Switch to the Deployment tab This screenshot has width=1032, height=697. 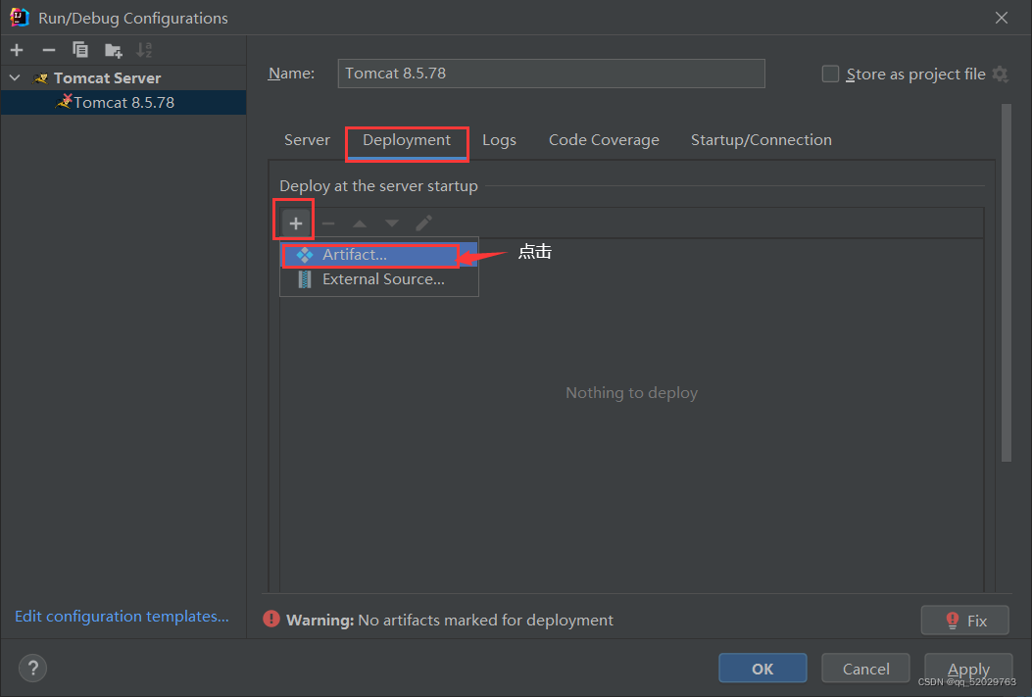click(407, 140)
